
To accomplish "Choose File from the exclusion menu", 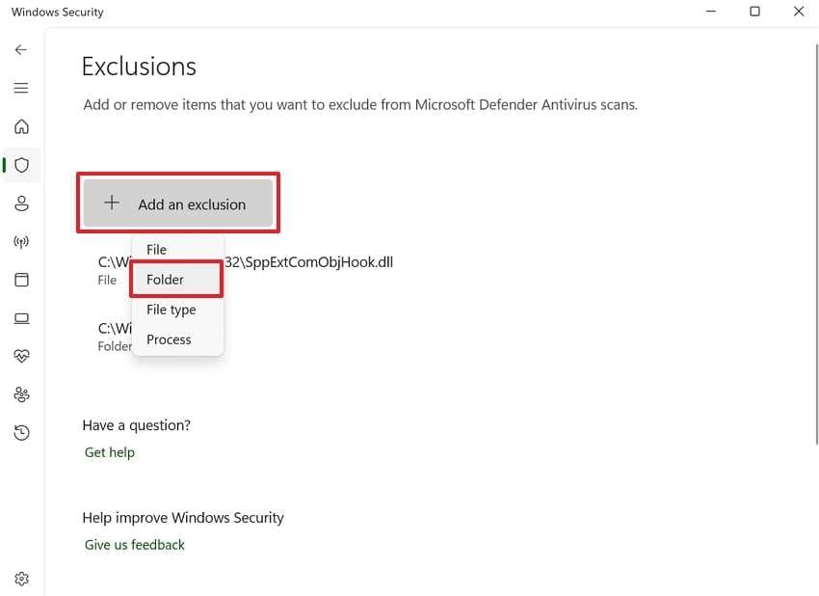I will [177, 250].
